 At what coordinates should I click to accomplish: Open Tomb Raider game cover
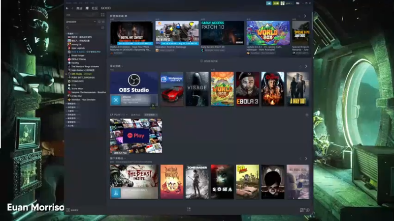click(x=197, y=182)
